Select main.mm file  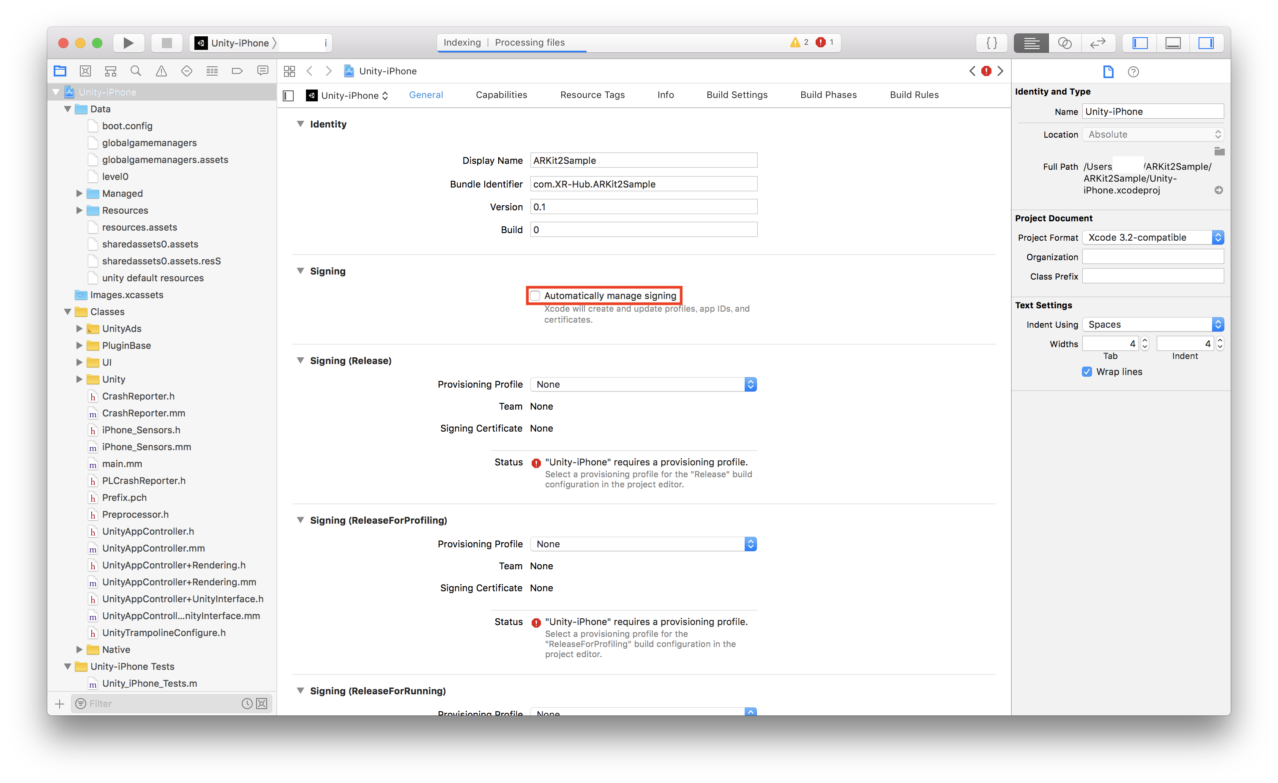(x=122, y=464)
